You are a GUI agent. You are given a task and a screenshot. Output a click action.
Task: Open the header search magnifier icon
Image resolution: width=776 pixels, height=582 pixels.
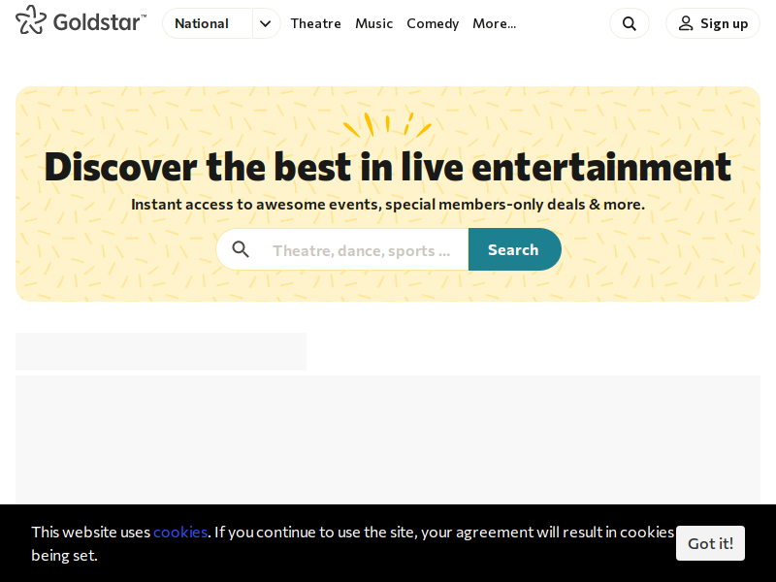629,23
